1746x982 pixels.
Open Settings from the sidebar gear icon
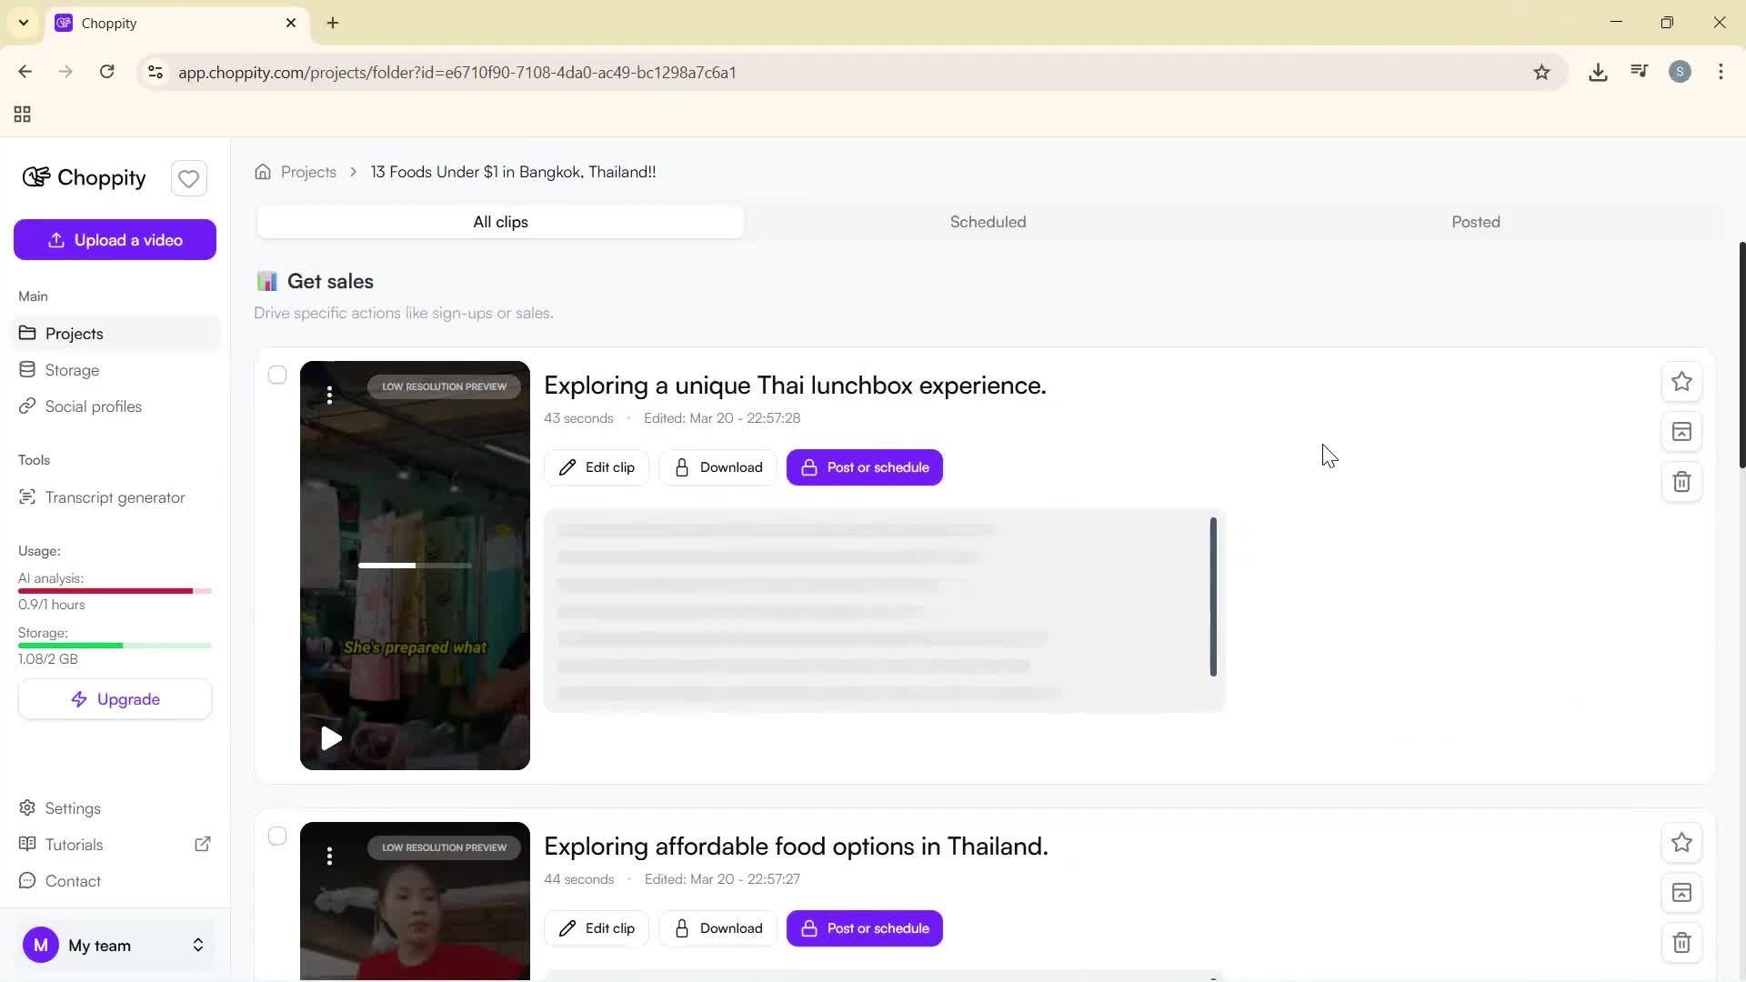coord(27,807)
